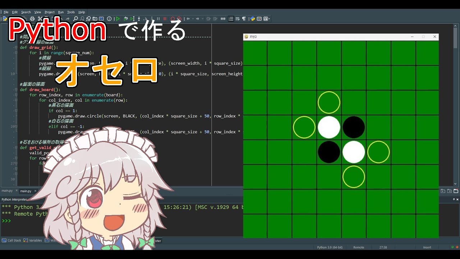Close the second main.py tab
Image resolution: width=460 pixels, height=259 pixels.
coord(35,191)
